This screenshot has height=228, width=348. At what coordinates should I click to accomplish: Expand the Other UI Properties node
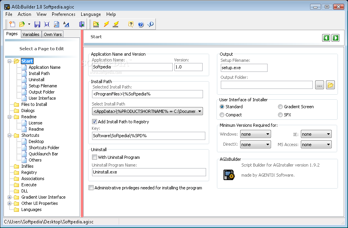tap(9, 203)
